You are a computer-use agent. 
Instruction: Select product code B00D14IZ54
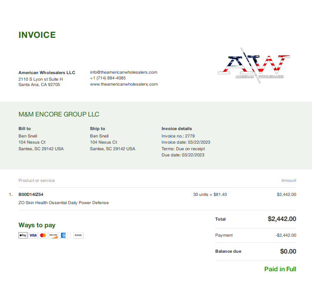[x=31, y=194]
